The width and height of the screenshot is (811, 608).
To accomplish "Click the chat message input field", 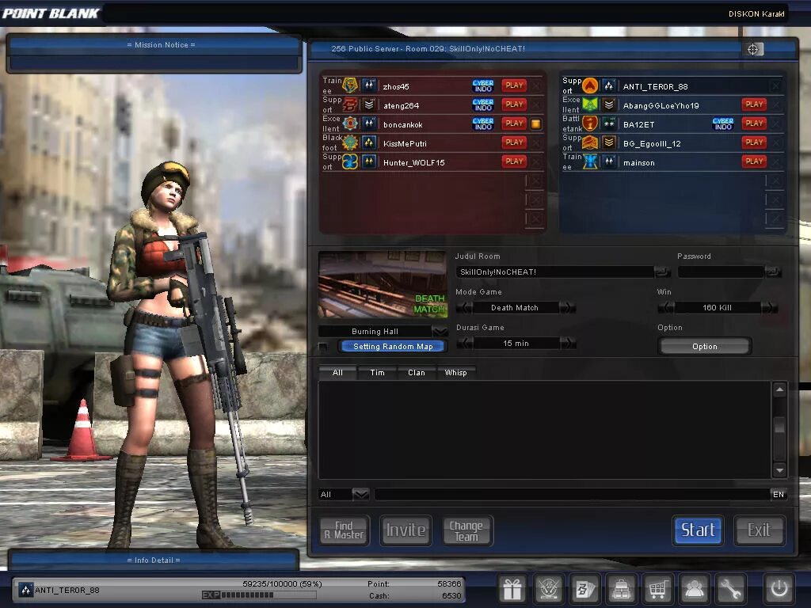I will [x=573, y=494].
